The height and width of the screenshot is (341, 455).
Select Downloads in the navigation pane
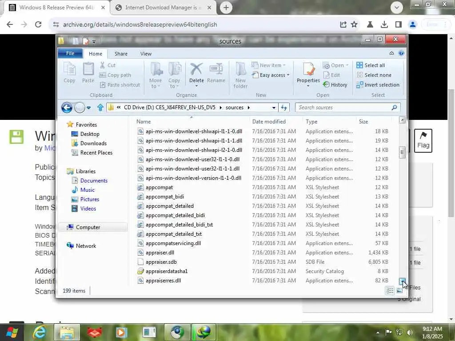coord(93,143)
